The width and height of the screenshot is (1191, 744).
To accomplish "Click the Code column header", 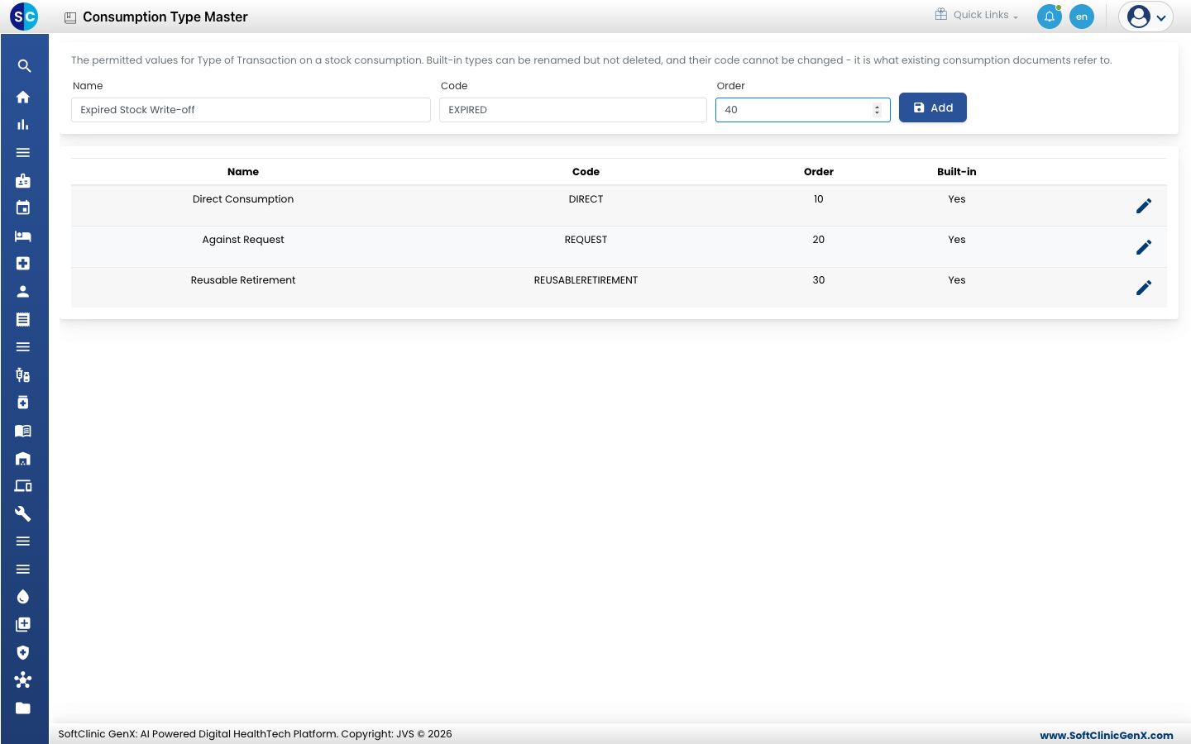I will pyautogui.click(x=586, y=172).
